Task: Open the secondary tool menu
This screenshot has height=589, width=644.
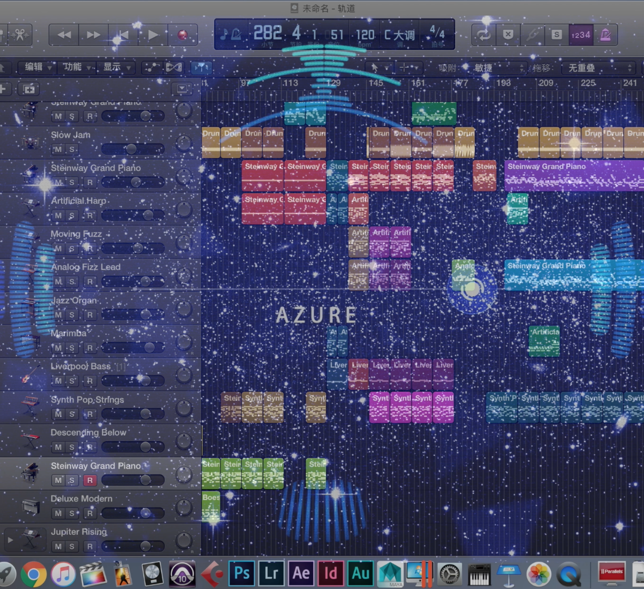Action: click(409, 67)
